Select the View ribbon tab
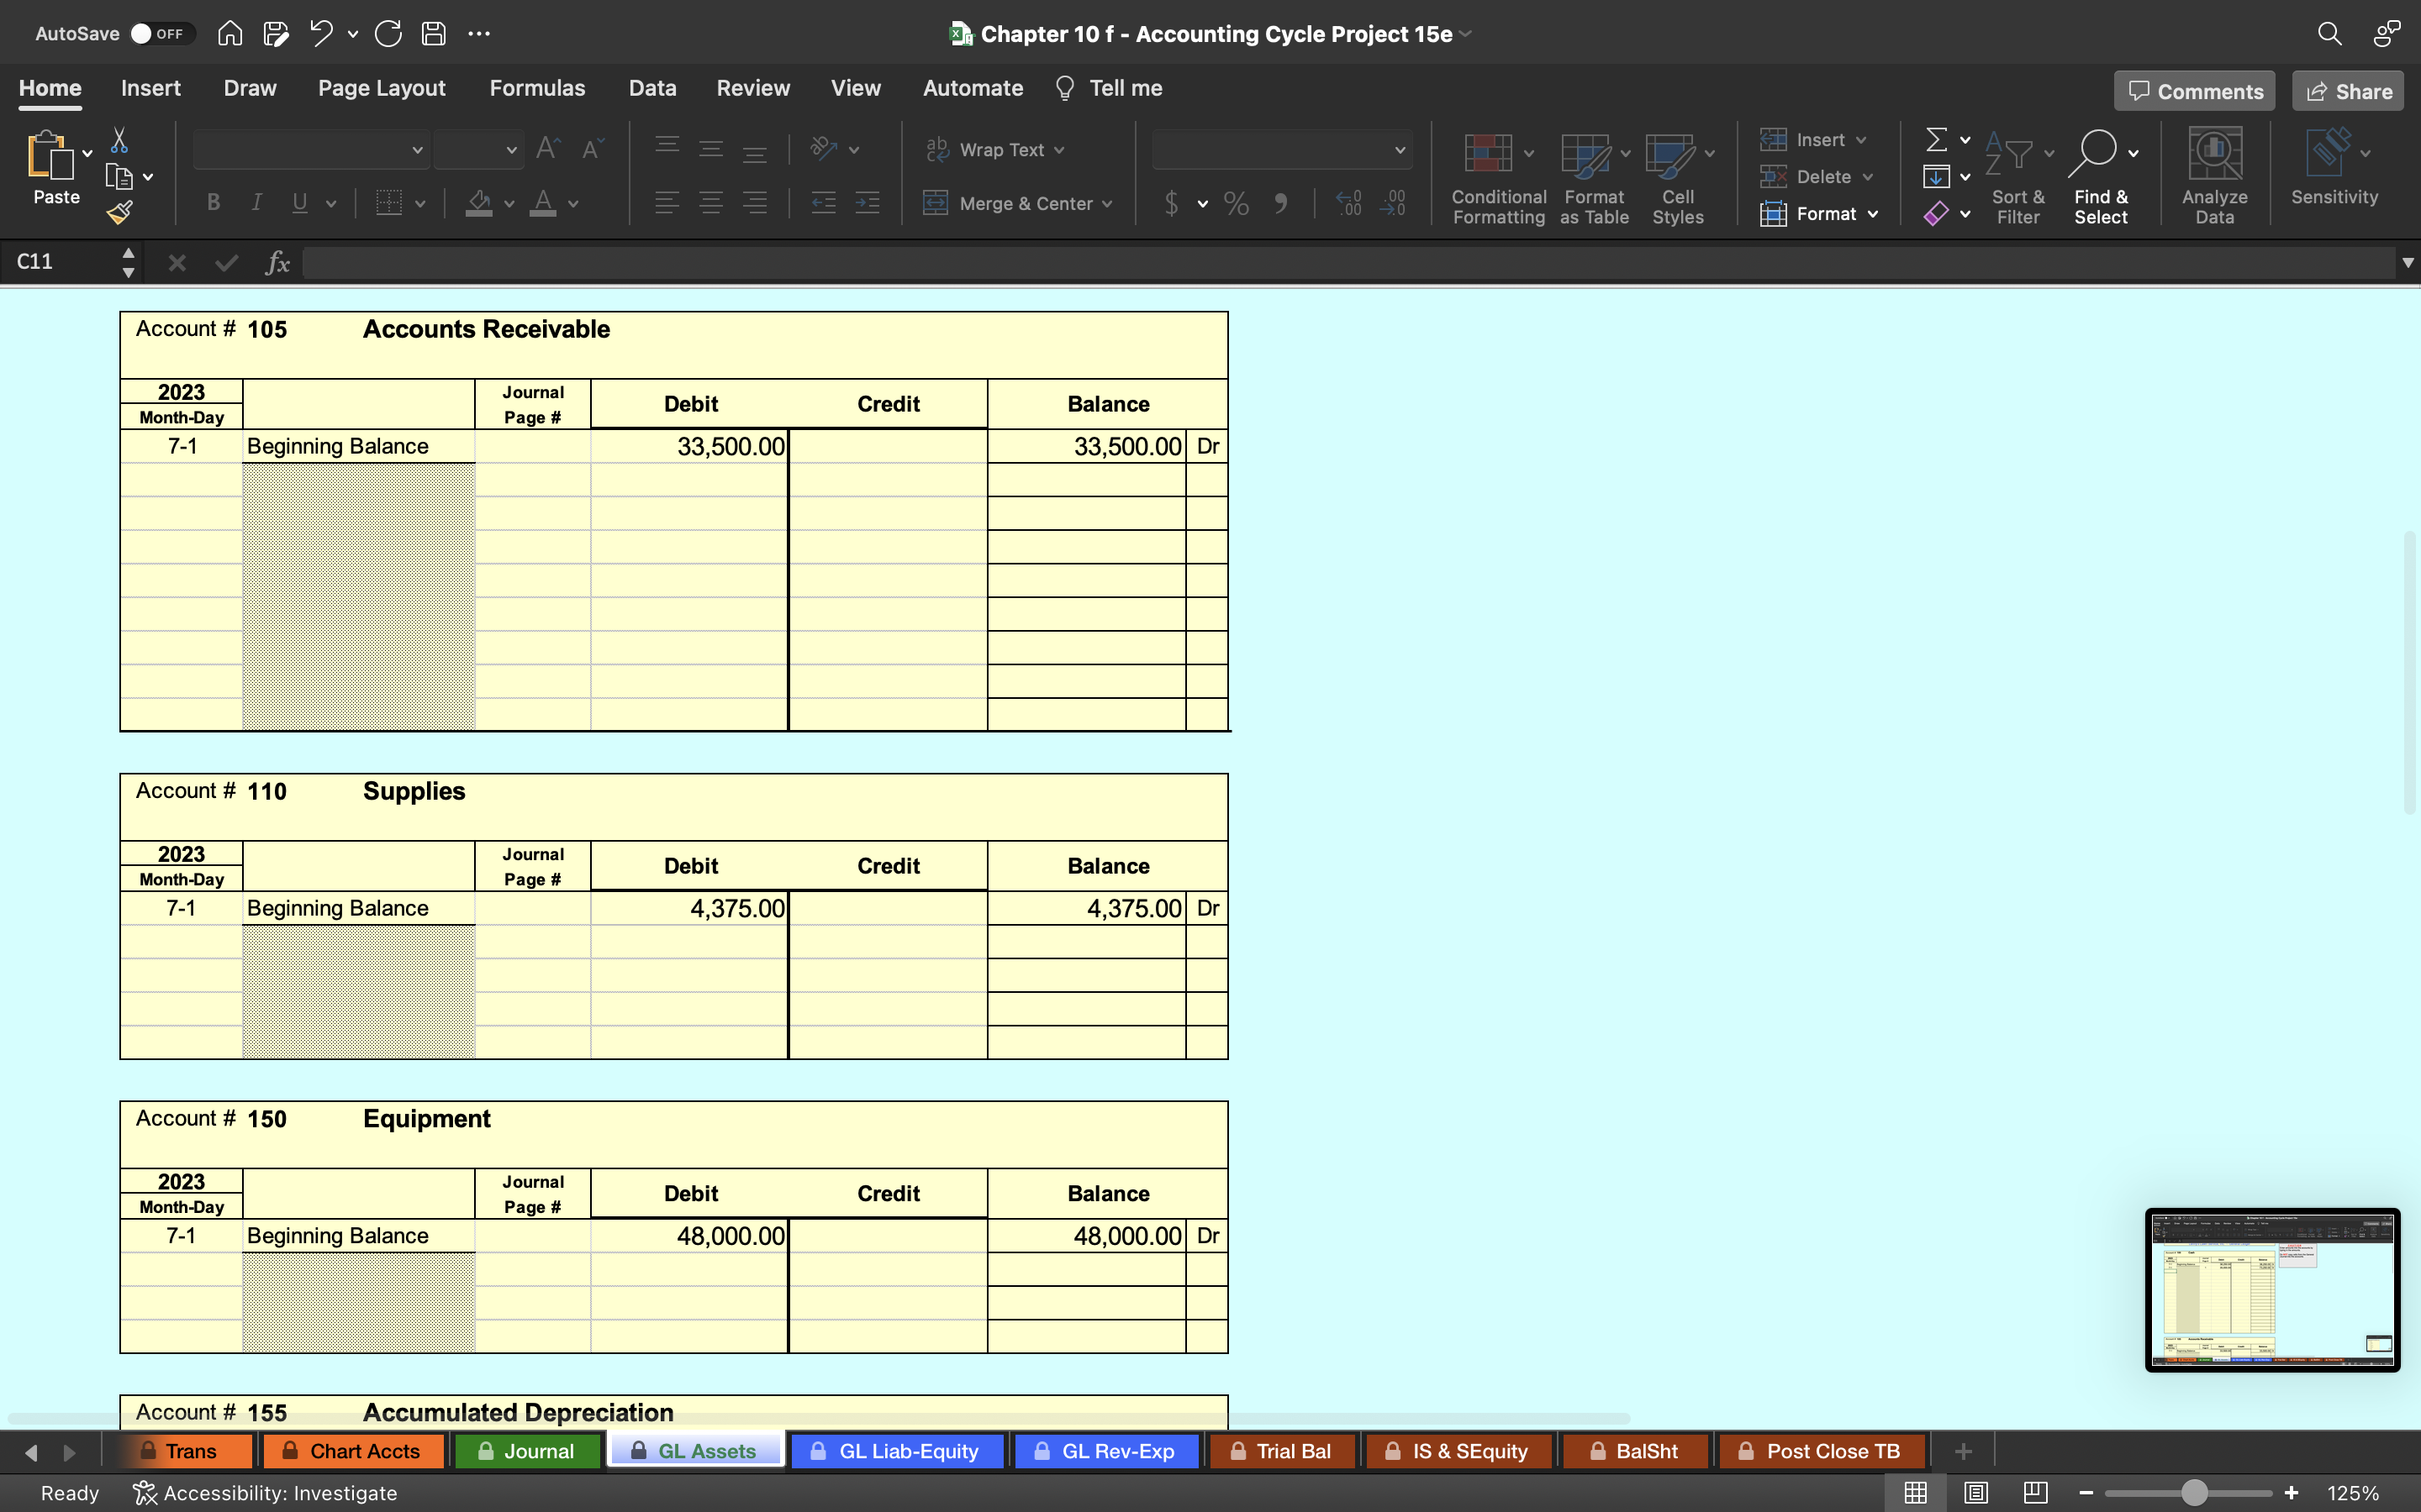The width and height of the screenshot is (2421, 1512). point(856,87)
